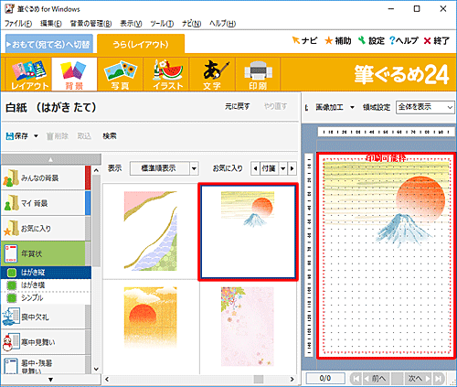This screenshot has height=387, width=457.
Task: Click thumbnail scrollbar right arrow
Action: point(292,379)
